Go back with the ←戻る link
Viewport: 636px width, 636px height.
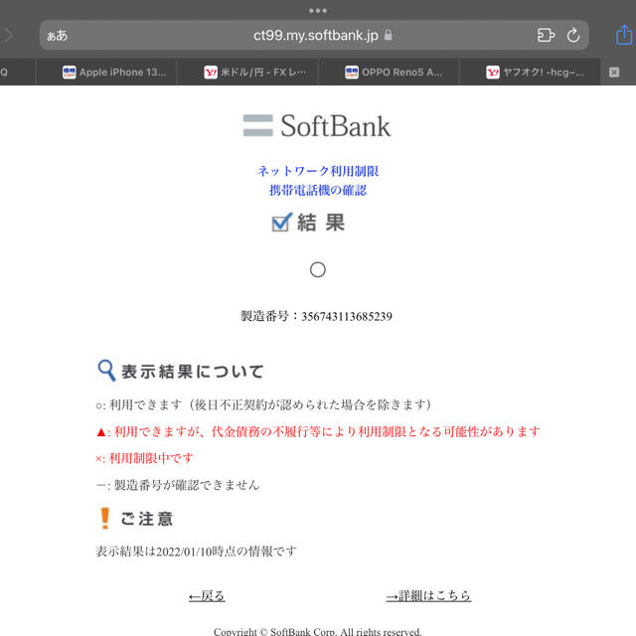pyautogui.click(x=207, y=596)
